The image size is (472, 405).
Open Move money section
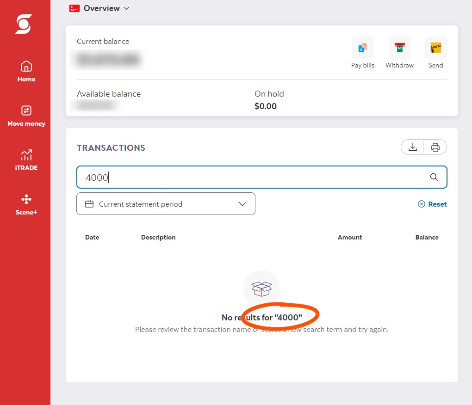click(26, 116)
